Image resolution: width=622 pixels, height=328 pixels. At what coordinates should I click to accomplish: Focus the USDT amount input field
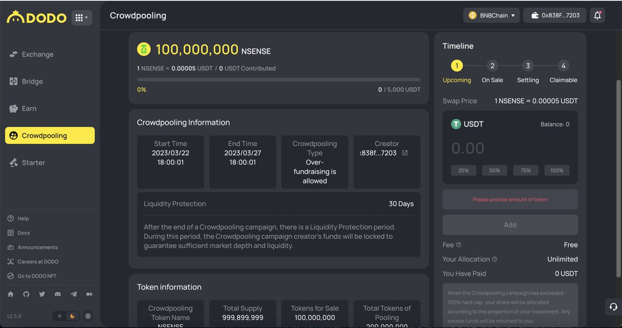coord(510,148)
